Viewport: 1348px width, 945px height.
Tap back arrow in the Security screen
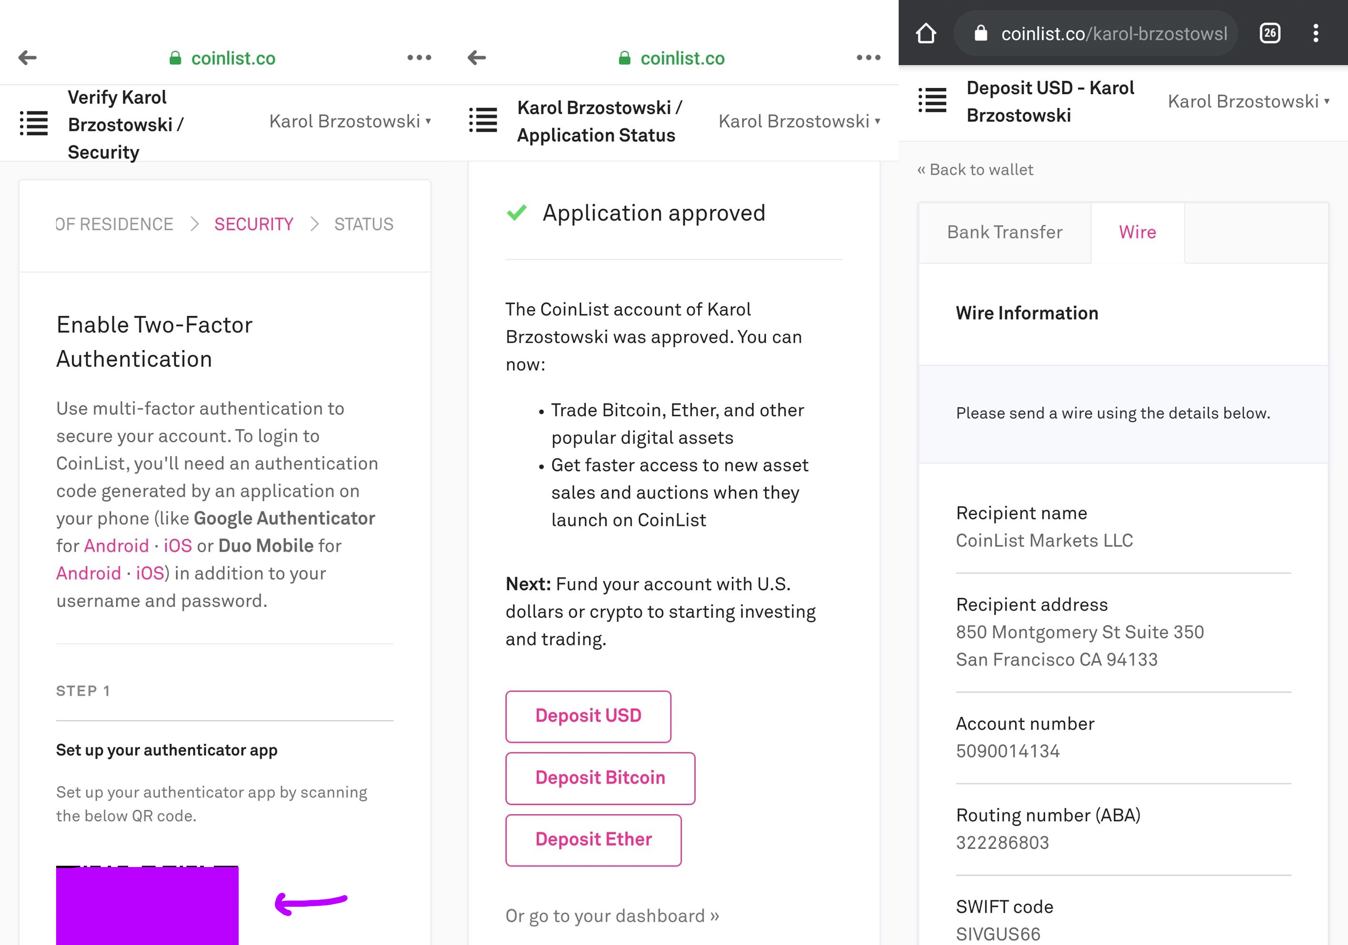pos(28,58)
